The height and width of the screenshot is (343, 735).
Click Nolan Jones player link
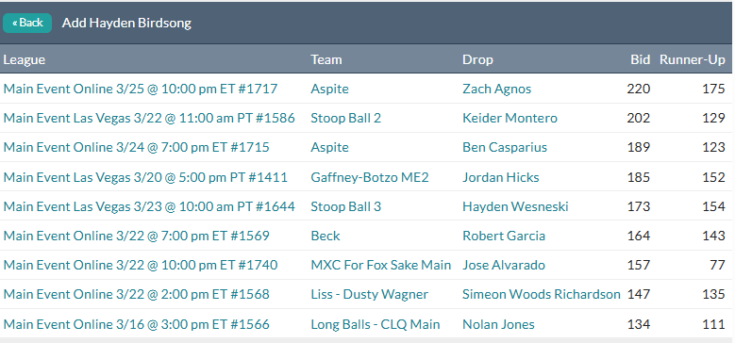pyautogui.click(x=498, y=324)
